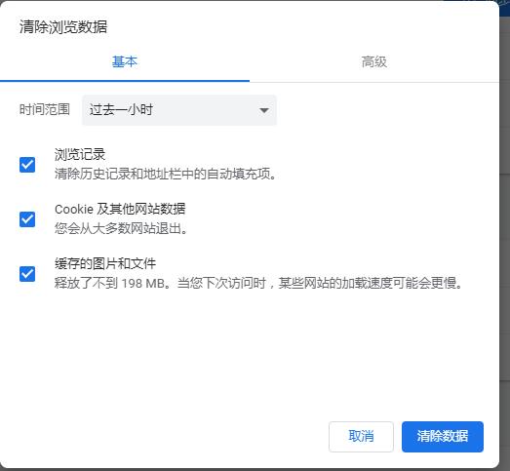Switch to the 基本 tab
The height and width of the screenshot is (471, 510).
click(x=125, y=61)
